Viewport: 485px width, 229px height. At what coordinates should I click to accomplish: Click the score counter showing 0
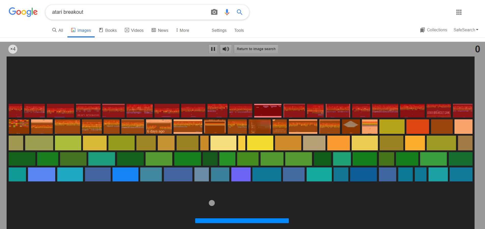477,49
